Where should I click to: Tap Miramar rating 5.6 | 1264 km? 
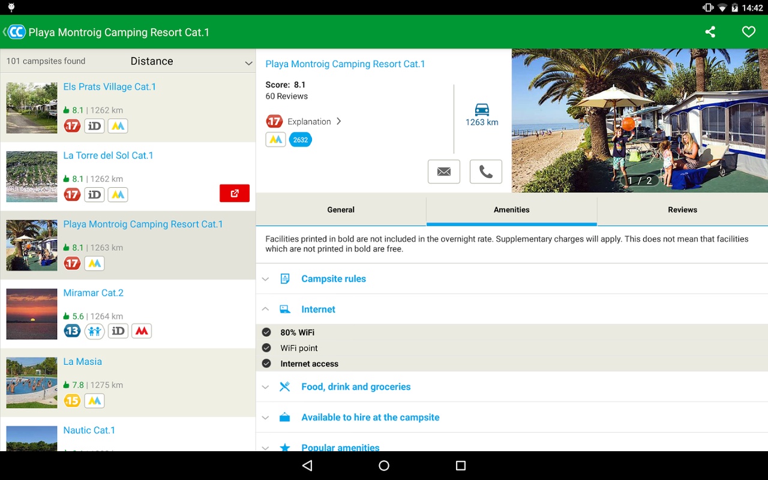point(94,316)
